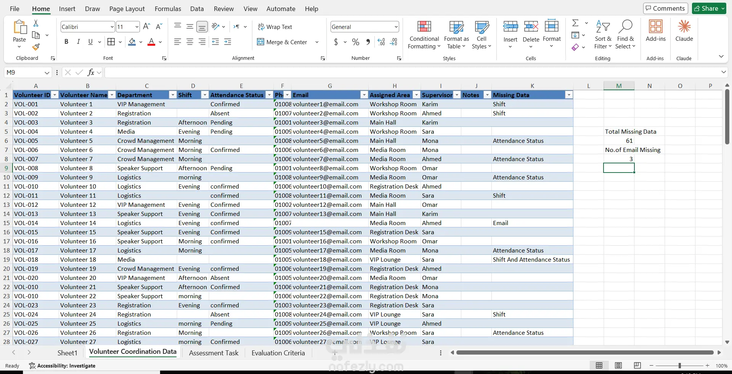Toggle Top Align

(178, 27)
